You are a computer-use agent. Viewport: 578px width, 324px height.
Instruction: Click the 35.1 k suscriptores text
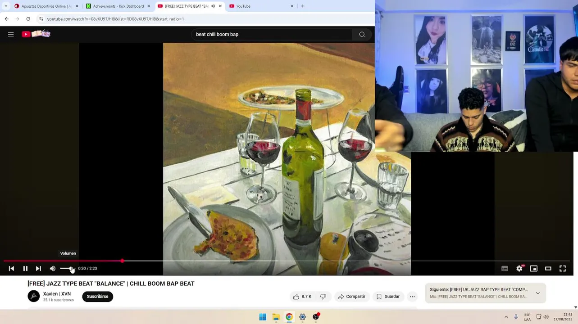59,300
